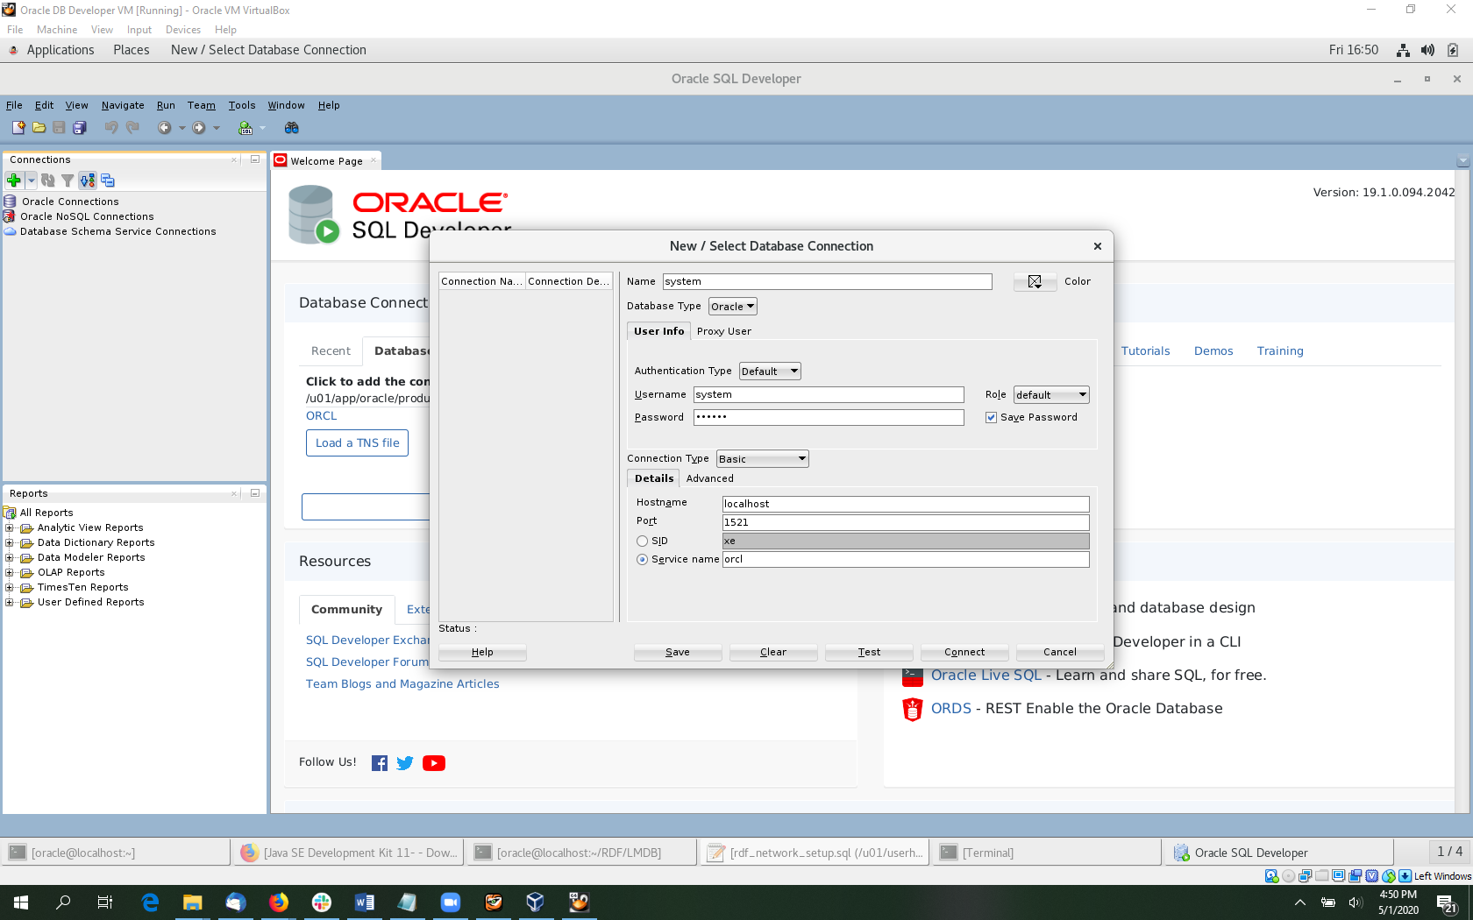Open the SQL Worksheet icon
1473x920 pixels.
click(245, 128)
